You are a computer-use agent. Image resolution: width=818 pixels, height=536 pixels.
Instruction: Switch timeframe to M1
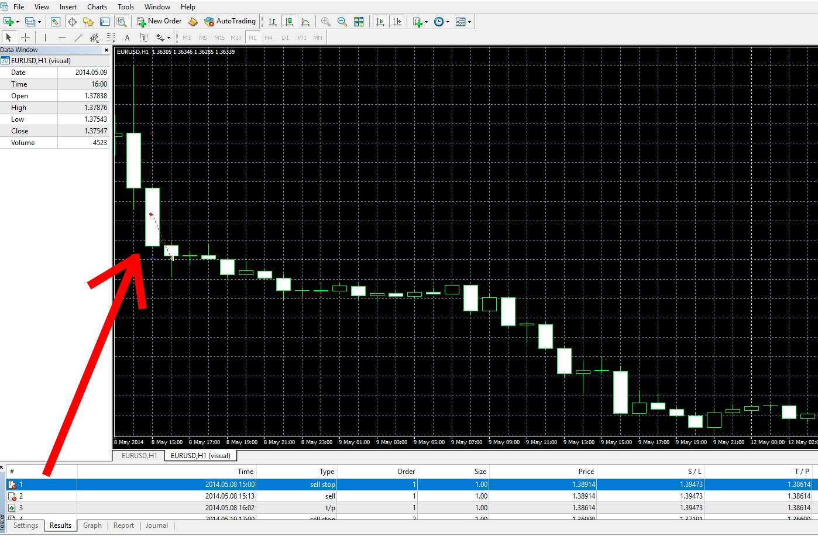[187, 37]
